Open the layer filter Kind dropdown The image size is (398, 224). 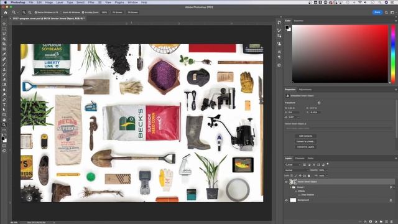click(293, 165)
